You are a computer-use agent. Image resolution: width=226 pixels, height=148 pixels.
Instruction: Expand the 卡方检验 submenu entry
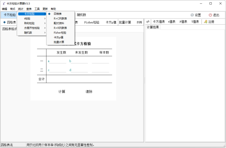[x=32, y=14]
